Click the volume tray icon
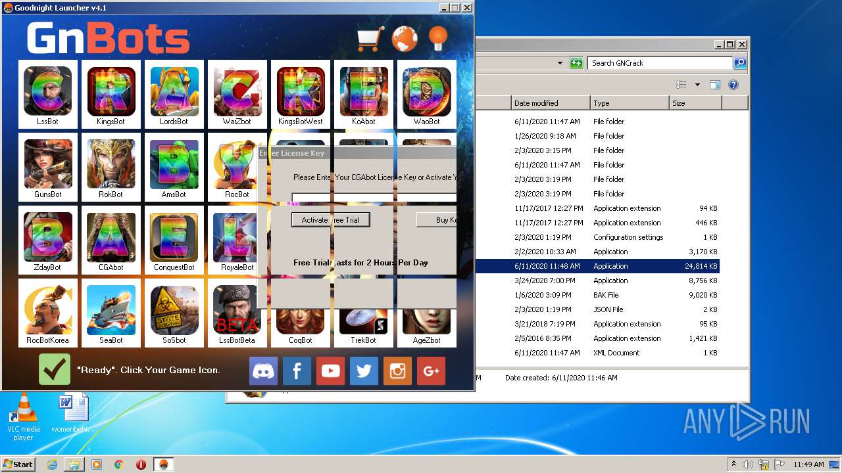Screen dimensions: 842x473 click(748, 464)
